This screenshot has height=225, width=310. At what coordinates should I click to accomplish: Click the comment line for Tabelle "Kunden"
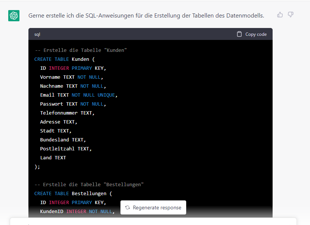tap(81, 50)
